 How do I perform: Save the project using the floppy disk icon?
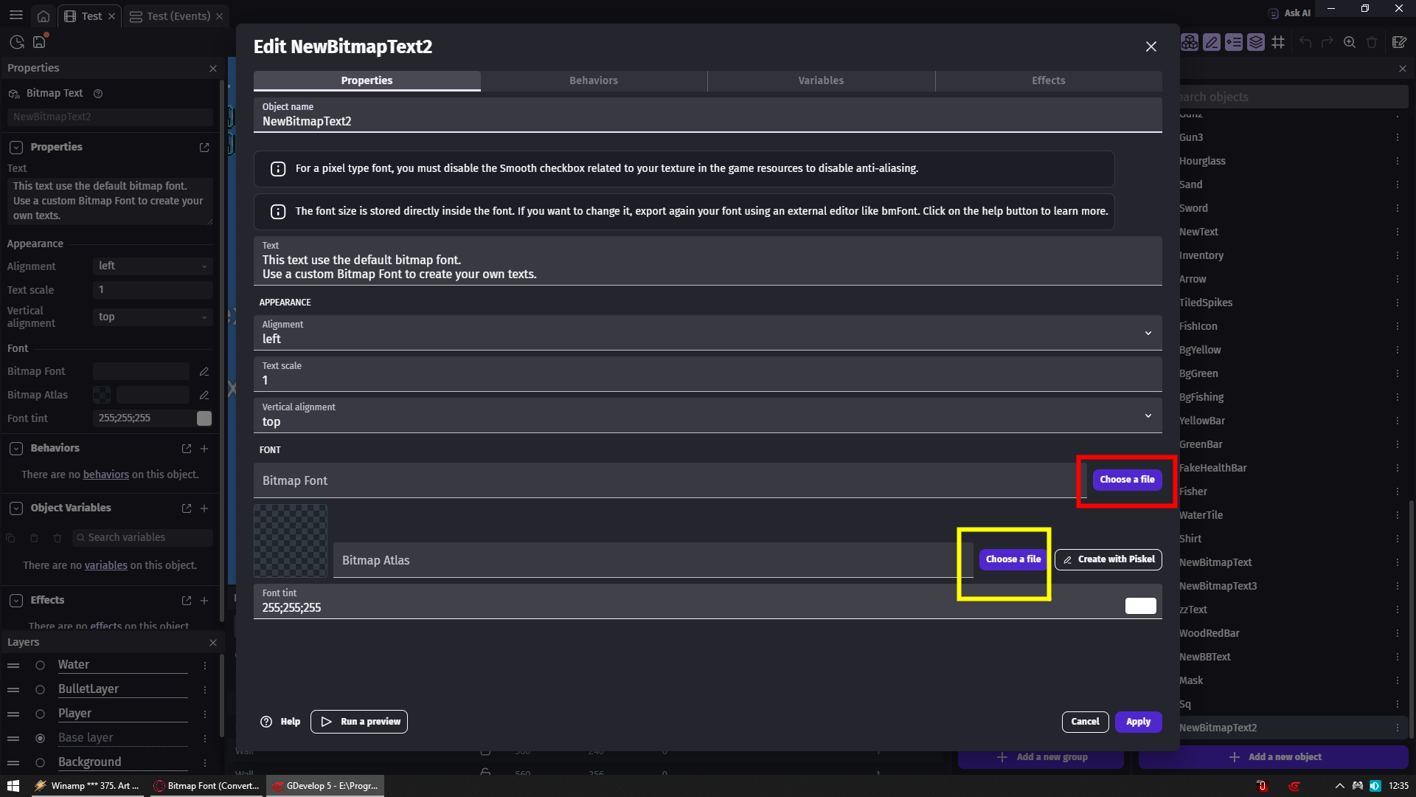39,42
